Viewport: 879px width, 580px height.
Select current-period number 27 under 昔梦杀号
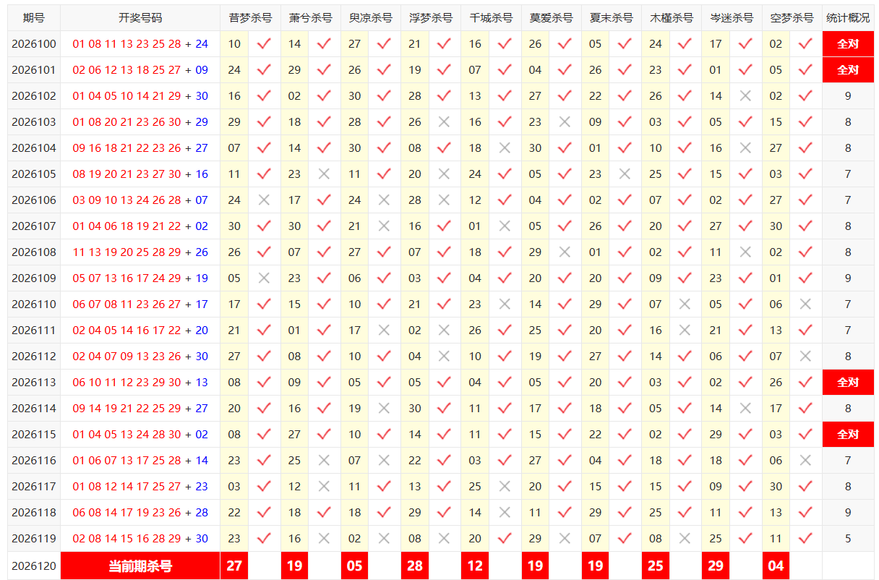[x=234, y=566]
